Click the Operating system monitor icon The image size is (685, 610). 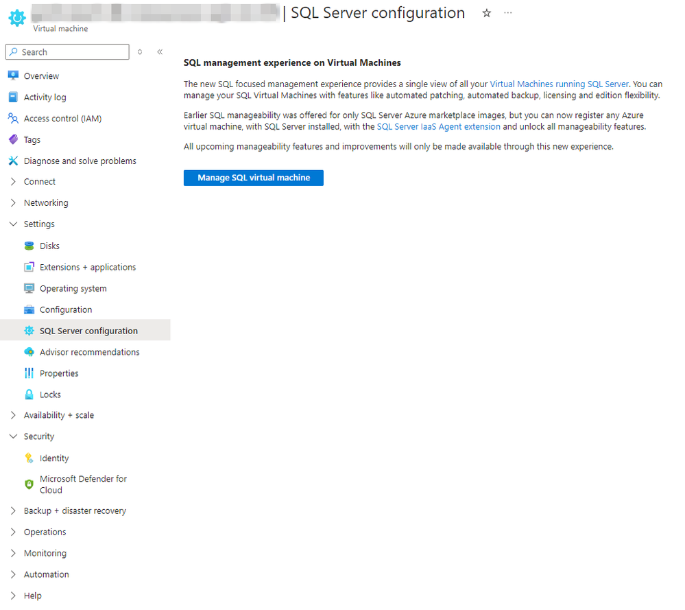click(29, 288)
